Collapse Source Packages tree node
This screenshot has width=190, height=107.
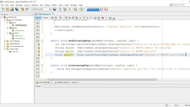[x=5, y=20]
